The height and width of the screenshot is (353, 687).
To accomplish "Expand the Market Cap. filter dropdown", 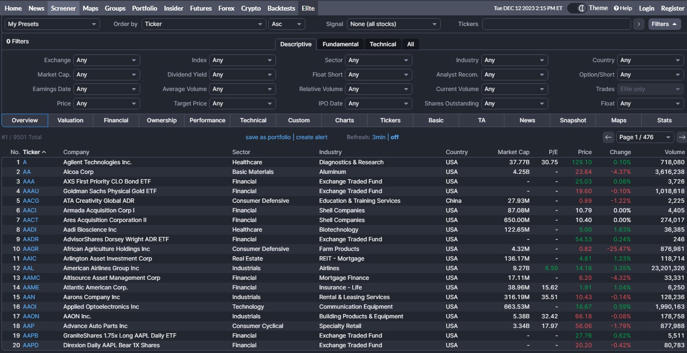I will pos(106,75).
